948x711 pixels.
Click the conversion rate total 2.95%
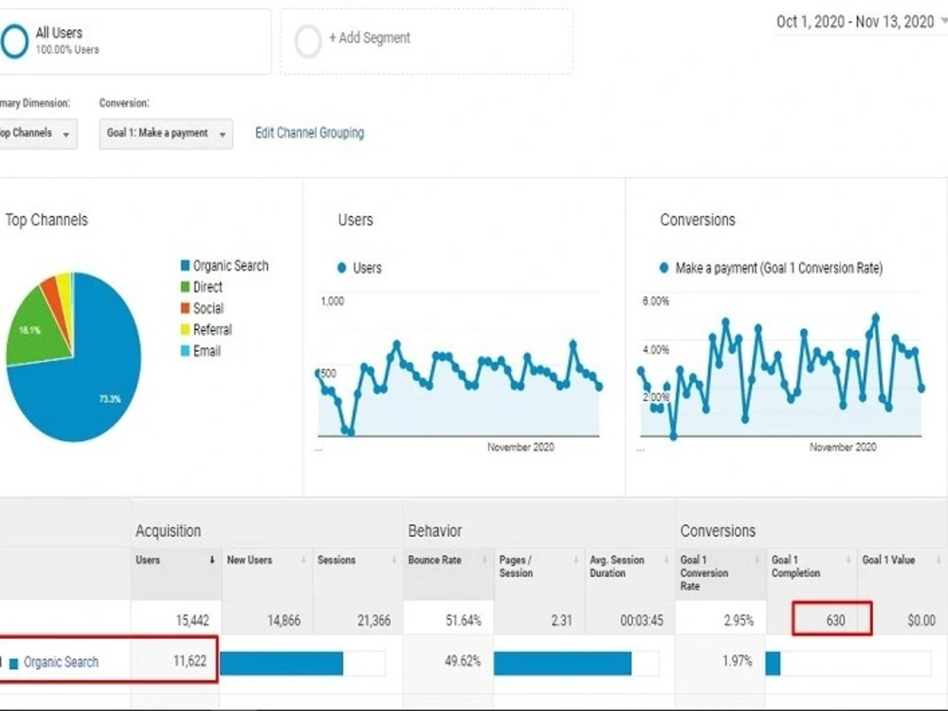coord(738,620)
